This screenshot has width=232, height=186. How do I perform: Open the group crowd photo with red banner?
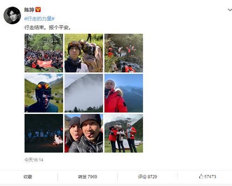(x=44, y=53)
